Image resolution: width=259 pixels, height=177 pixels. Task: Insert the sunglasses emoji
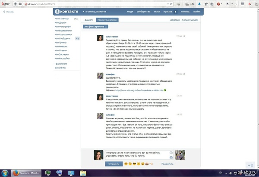click(x=134, y=164)
